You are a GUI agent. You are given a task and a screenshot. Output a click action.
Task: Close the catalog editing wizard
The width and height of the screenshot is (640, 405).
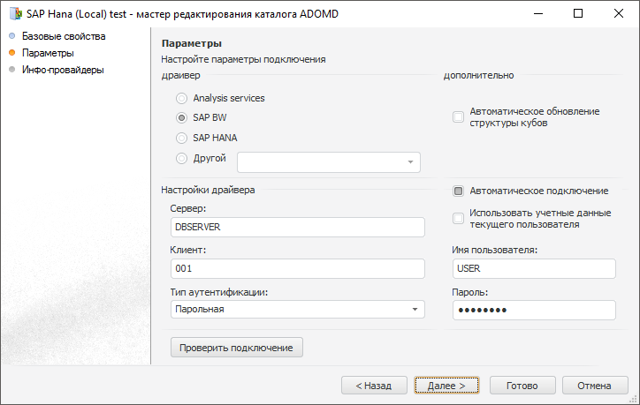click(618, 14)
